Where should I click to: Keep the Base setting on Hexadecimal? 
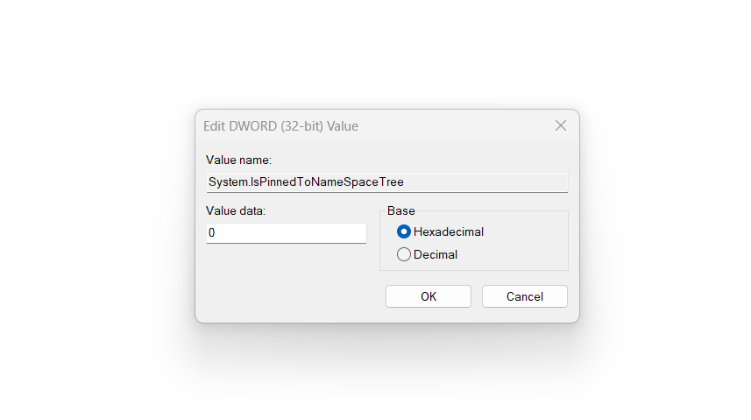click(x=404, y=232)
